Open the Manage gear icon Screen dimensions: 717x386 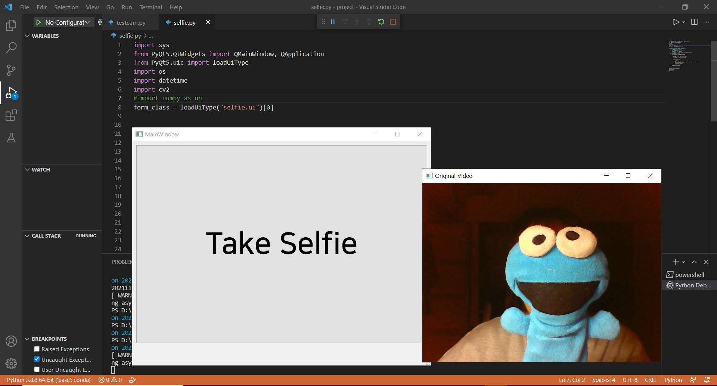pos(11,363)
